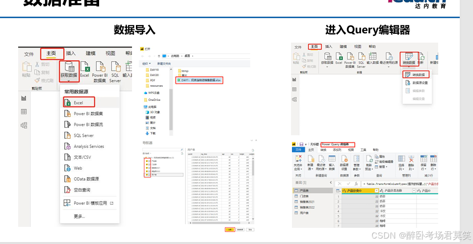Click the formula bar cancel X in Power Query
The width and height of the screenshot is (473, 244).
pos(340,183)
